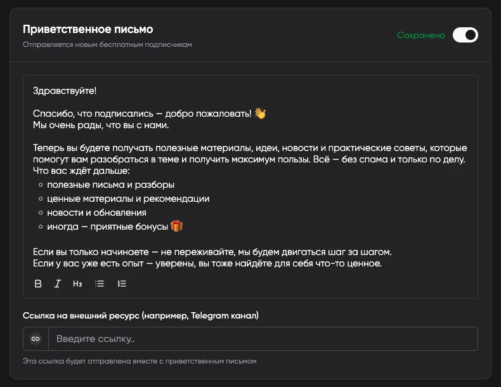Image resolution: width=501 pixels, height=387 pixels.
Task: Click the bullet item 'ценные материалы и рекомендации'
Action: [128, 199]
